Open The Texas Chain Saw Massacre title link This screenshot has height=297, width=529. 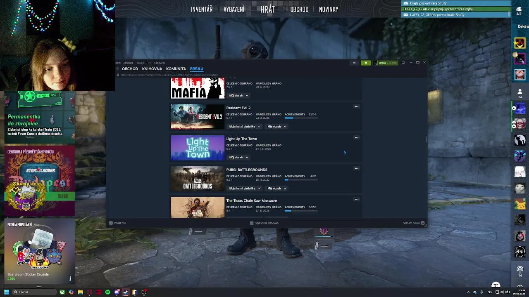[x=252, y=201]
